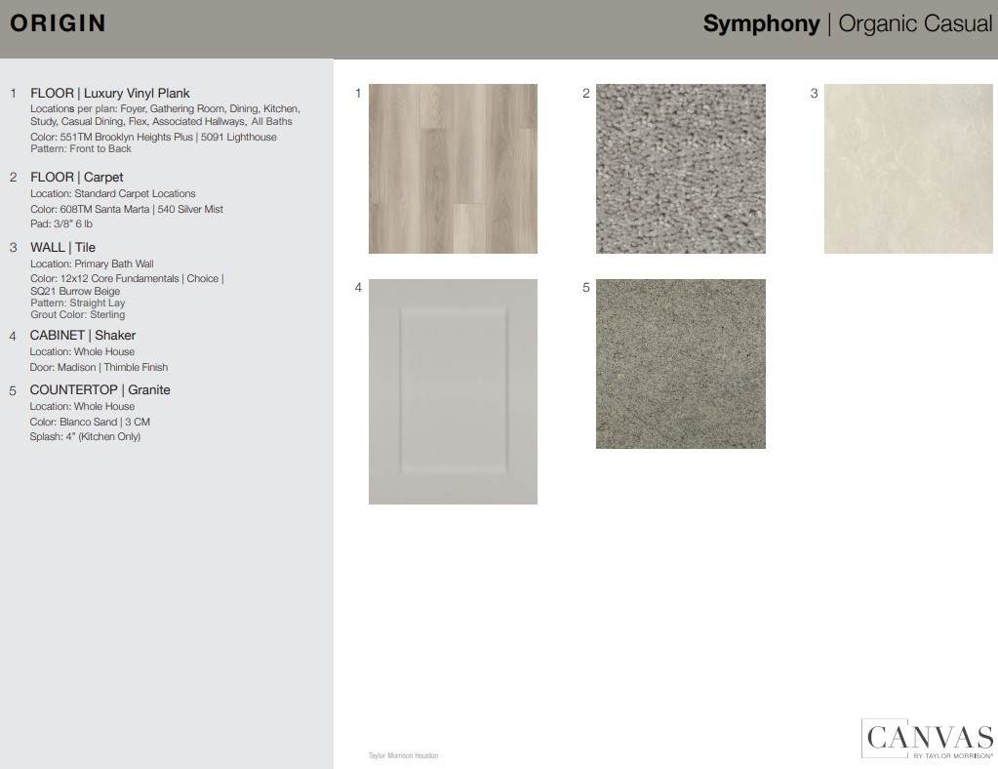
Task: Click the FLOOR | Carpet heading
Action: [x=76, y=178]
